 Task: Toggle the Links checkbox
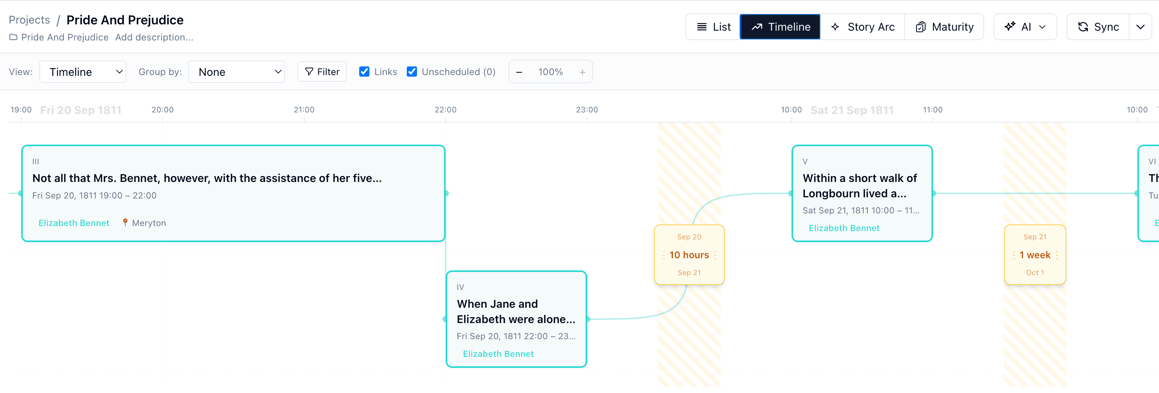[x=364, y=72]
